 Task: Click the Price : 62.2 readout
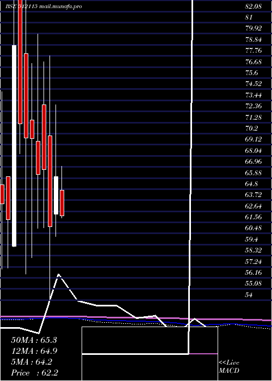pyautogui.click(x=34, y=373)
